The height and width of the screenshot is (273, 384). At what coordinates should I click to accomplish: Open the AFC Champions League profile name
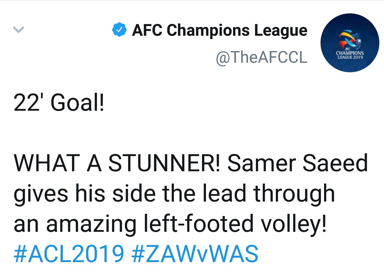[219, 30]
